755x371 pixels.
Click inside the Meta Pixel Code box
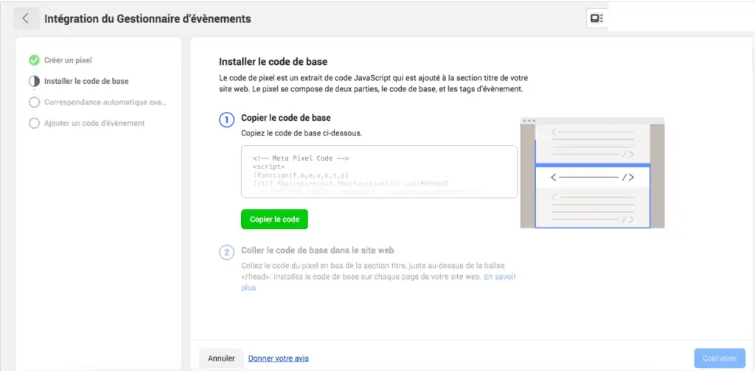[x=379, y=172]
